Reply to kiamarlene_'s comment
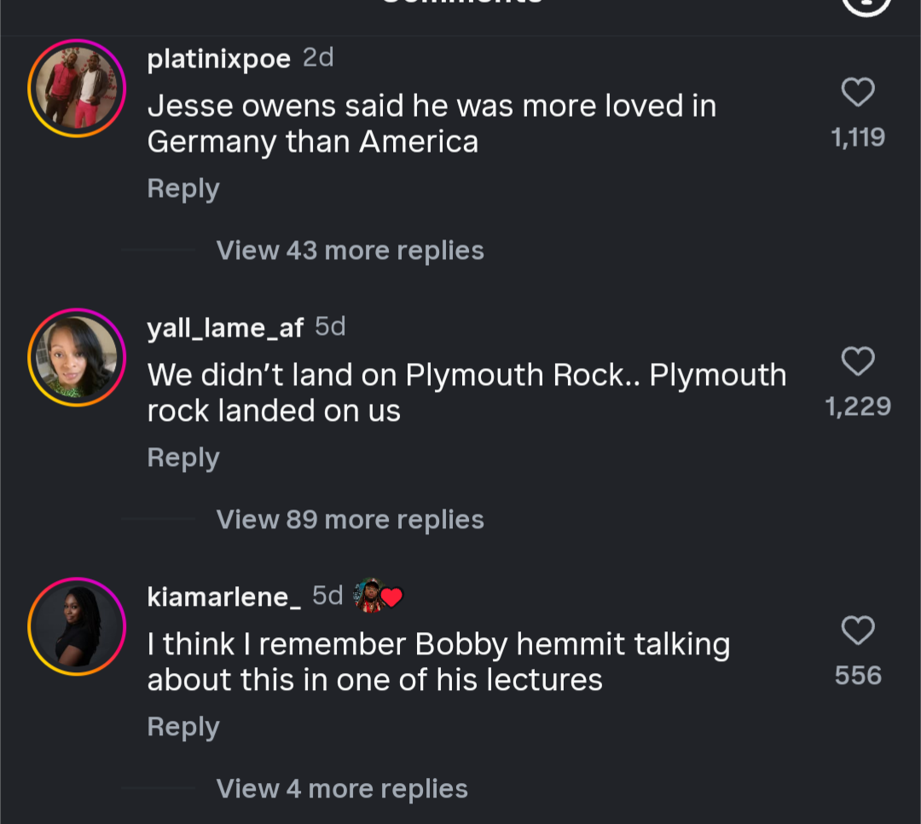This screenshot has height=824, width=921. pos(183,727)
